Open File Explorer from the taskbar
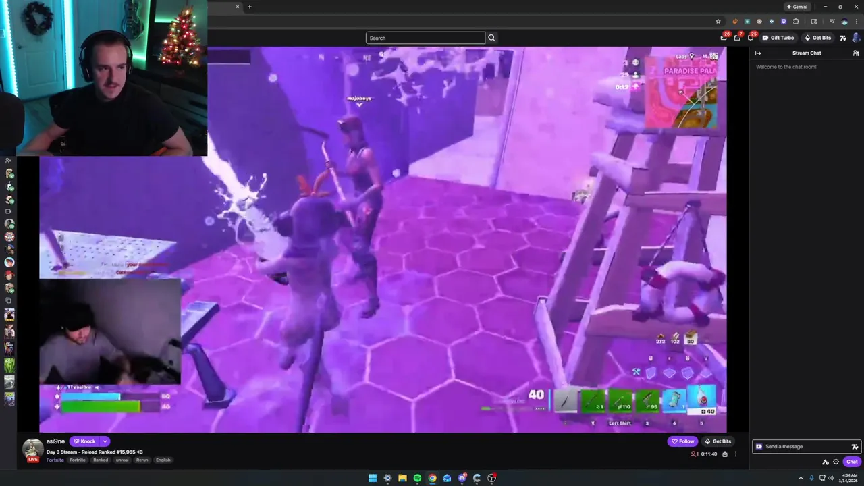This screenshot has height=486, width=864. (402, 478)
